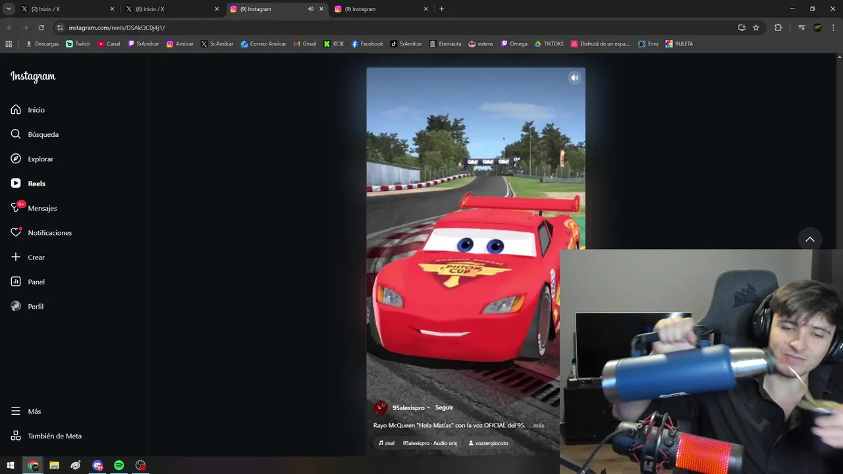Screen dimensions: 843x474
Task: Open Spotify from taskbar
Action: click(119, 465)
